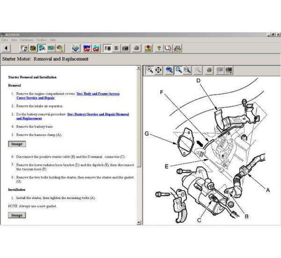Screen dimensions: 281x258
Task: Click the main toolbar print icon
Action: (137, 48)
